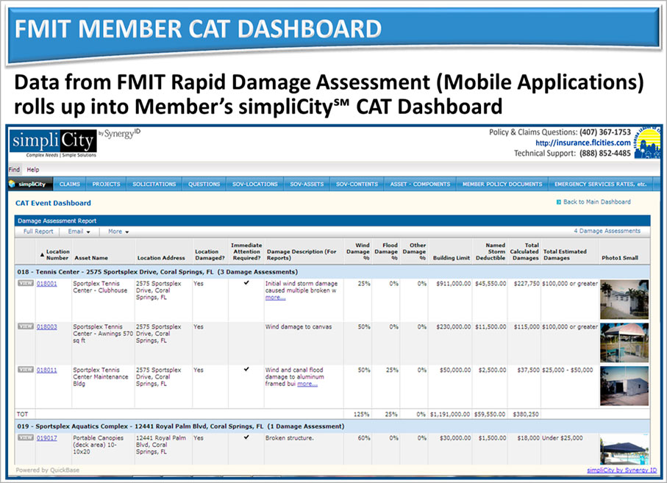
Task: Open location number link 018011
Action: tap(46, 371)
